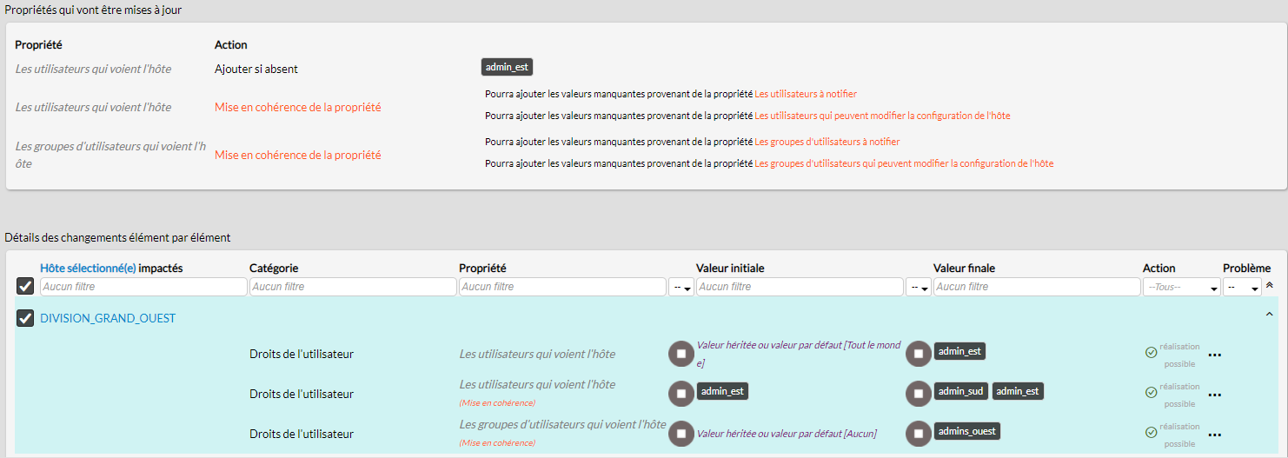Click 'Les groupes d'utilisateurs à notifier' link
The image size is (1288, 458).
[827, 142]
